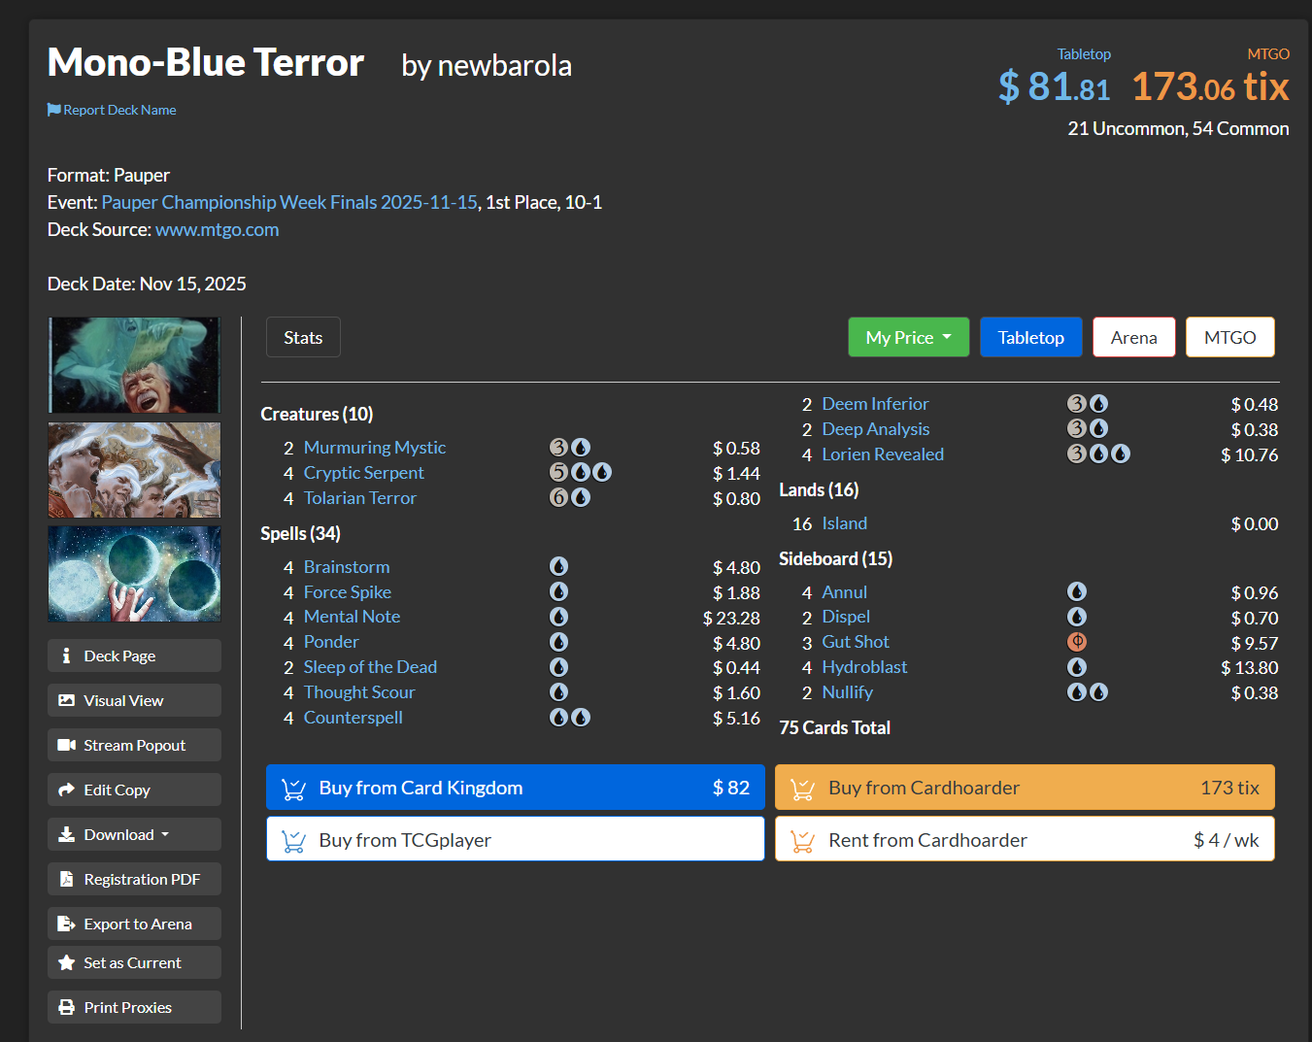Click the cart icon on Buy from Cardhoarder
The height and width of the screenshot is (1042, 1312).
802,789
